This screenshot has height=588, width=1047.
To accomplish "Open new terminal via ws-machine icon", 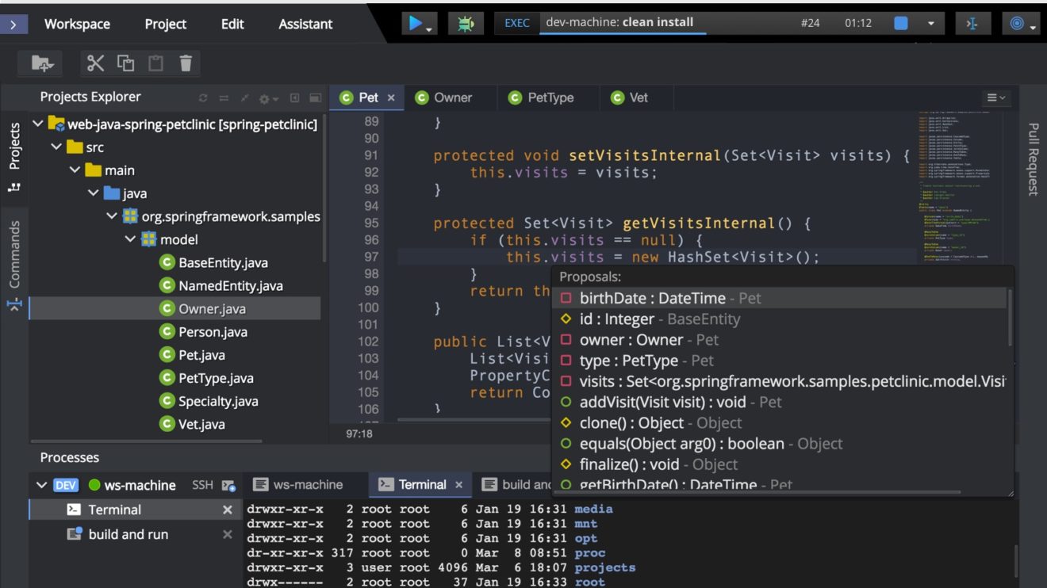I will (x=229, y=485).
